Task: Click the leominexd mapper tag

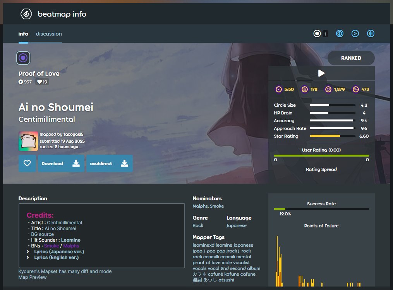Action: tap(203, 245)
